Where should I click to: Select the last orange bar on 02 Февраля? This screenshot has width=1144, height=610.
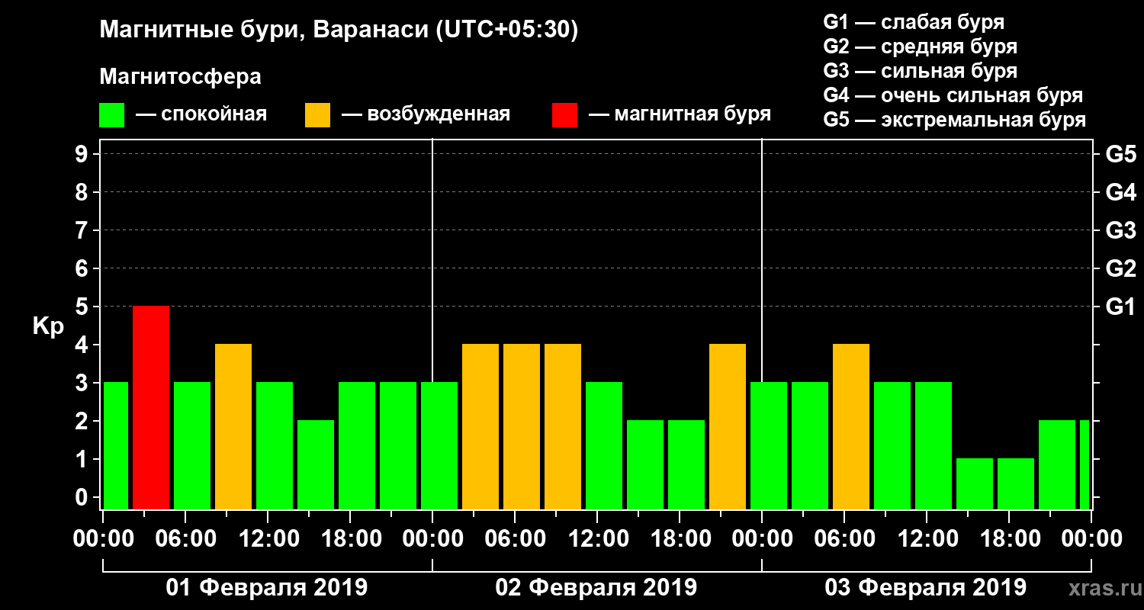[x=728, y=426]
